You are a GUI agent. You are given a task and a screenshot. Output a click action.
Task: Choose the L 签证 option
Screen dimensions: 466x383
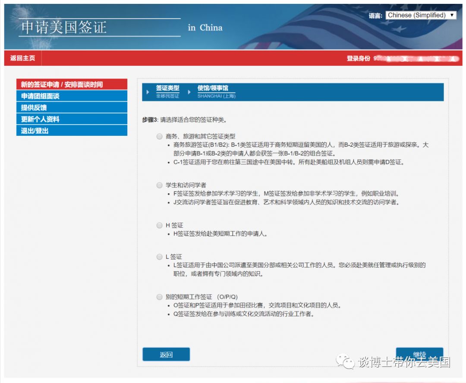pyautogui.click(x=159, y=256)
